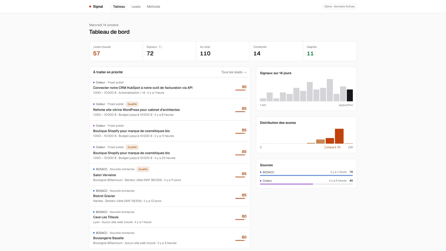The image size is (446, 251).
Task: Click 'Projet publié' tag on HubSpot lead
Action: tap(116, 83)
